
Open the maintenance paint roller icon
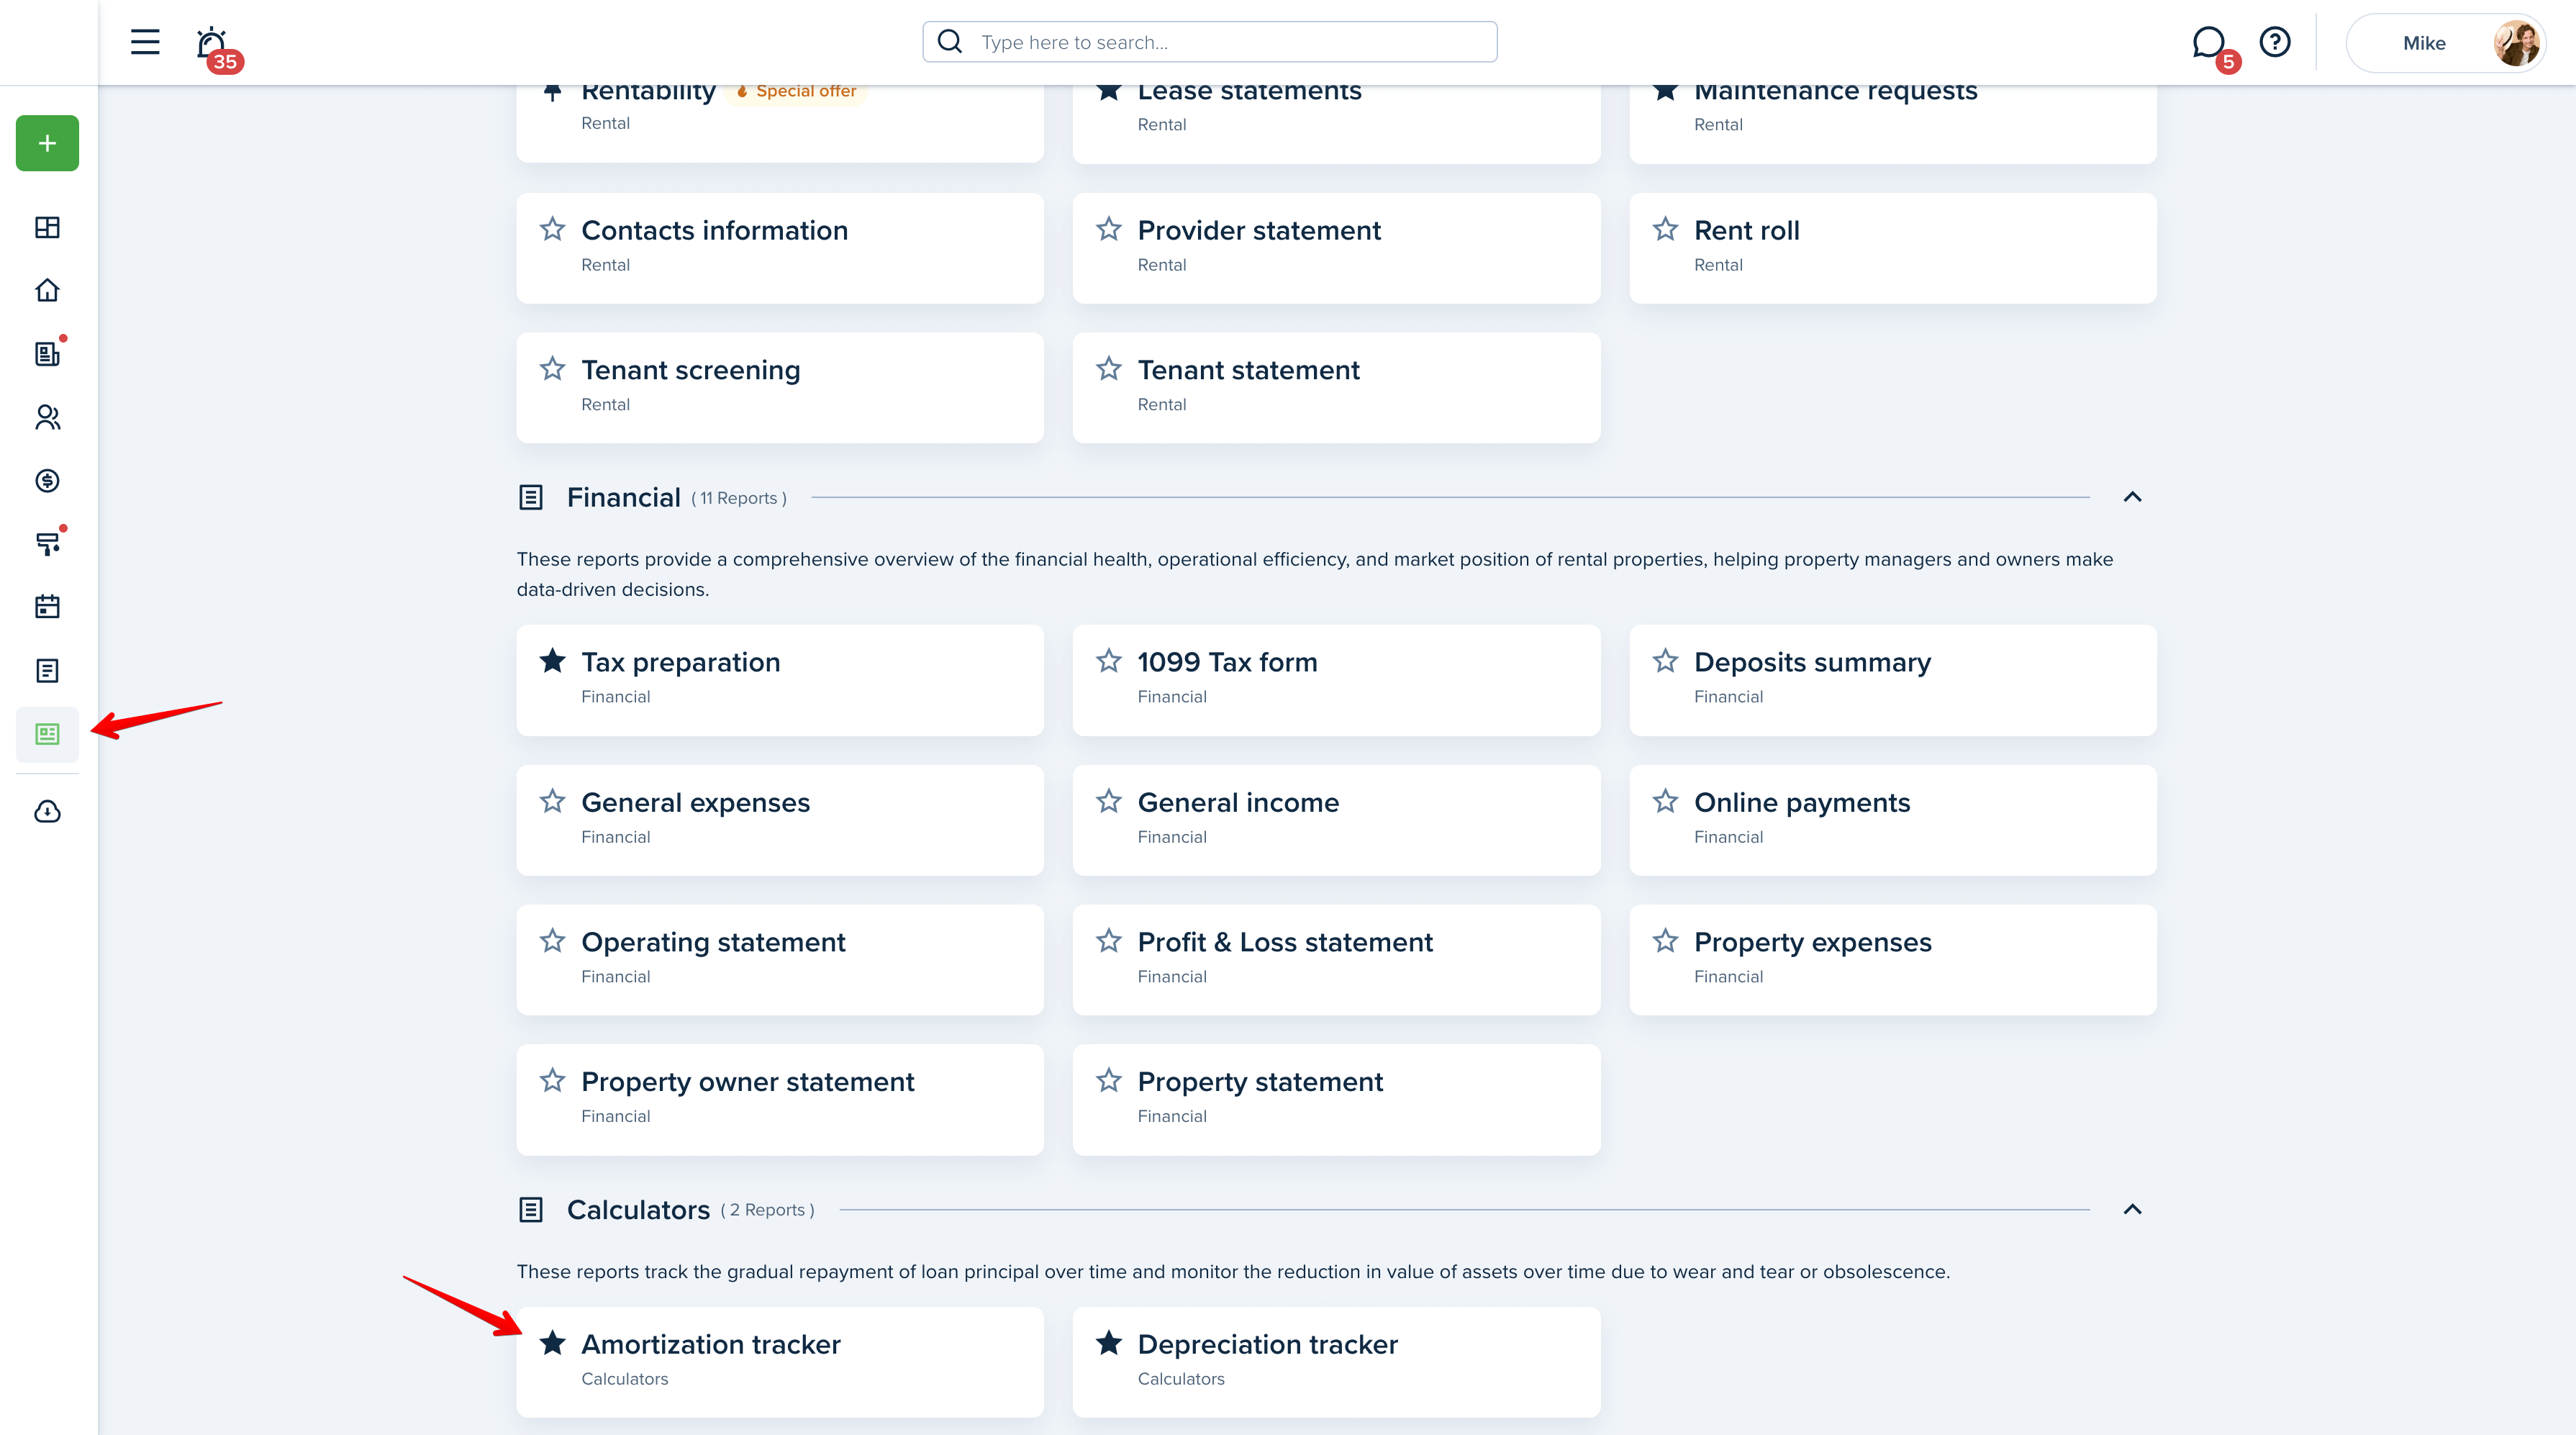47,544
